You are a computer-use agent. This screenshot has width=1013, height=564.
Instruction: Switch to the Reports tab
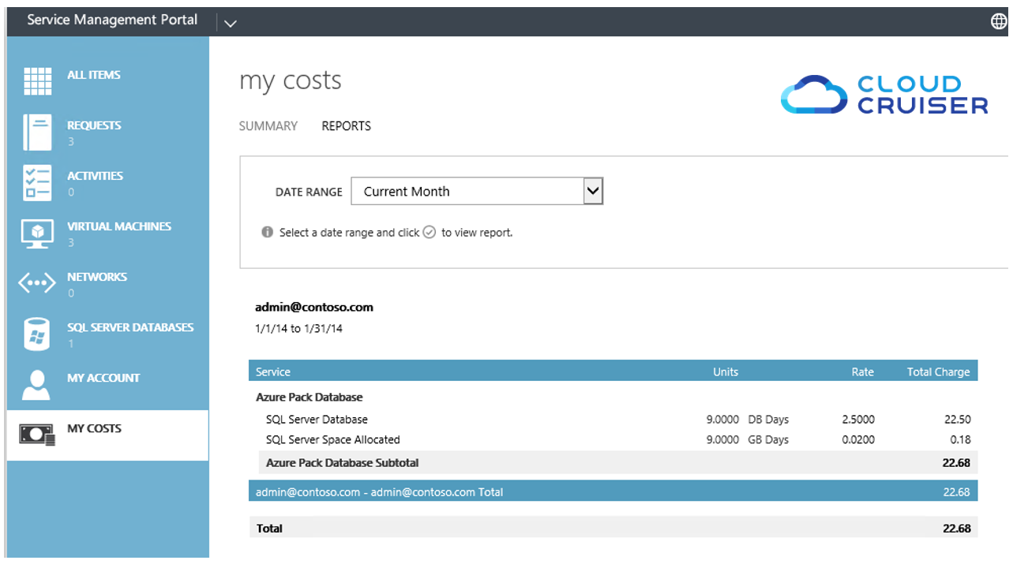346,126
